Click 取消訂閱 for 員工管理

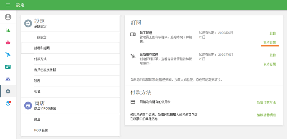(269, 42)
